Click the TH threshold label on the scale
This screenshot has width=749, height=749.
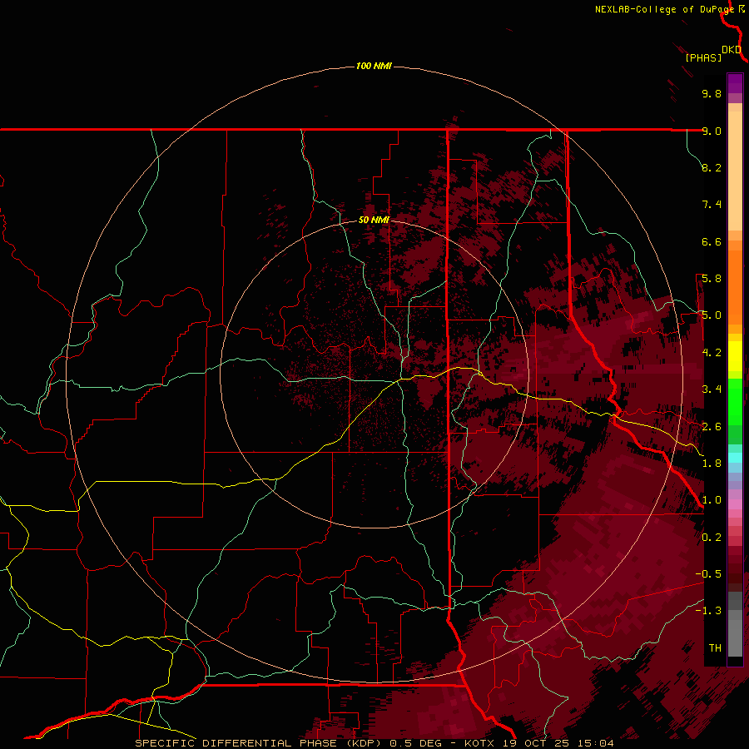(x=715, y=648)
